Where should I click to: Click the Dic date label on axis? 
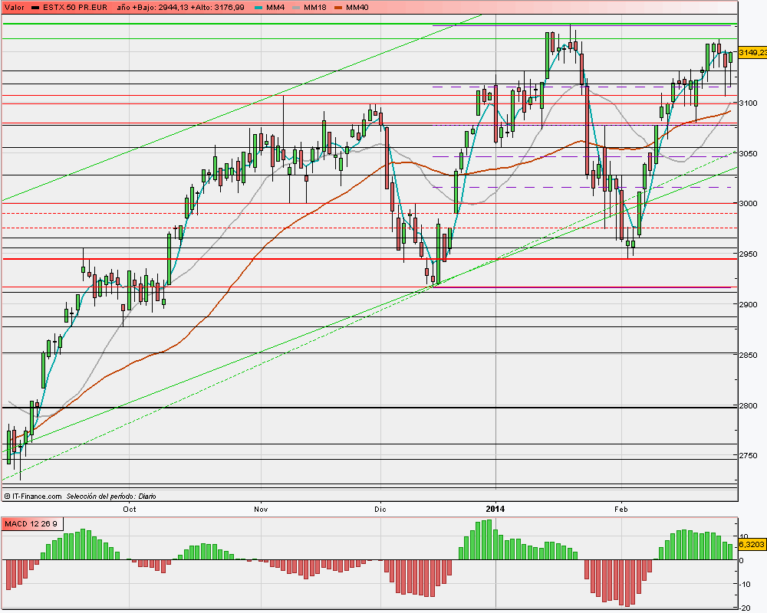click(x=380, y=510)
